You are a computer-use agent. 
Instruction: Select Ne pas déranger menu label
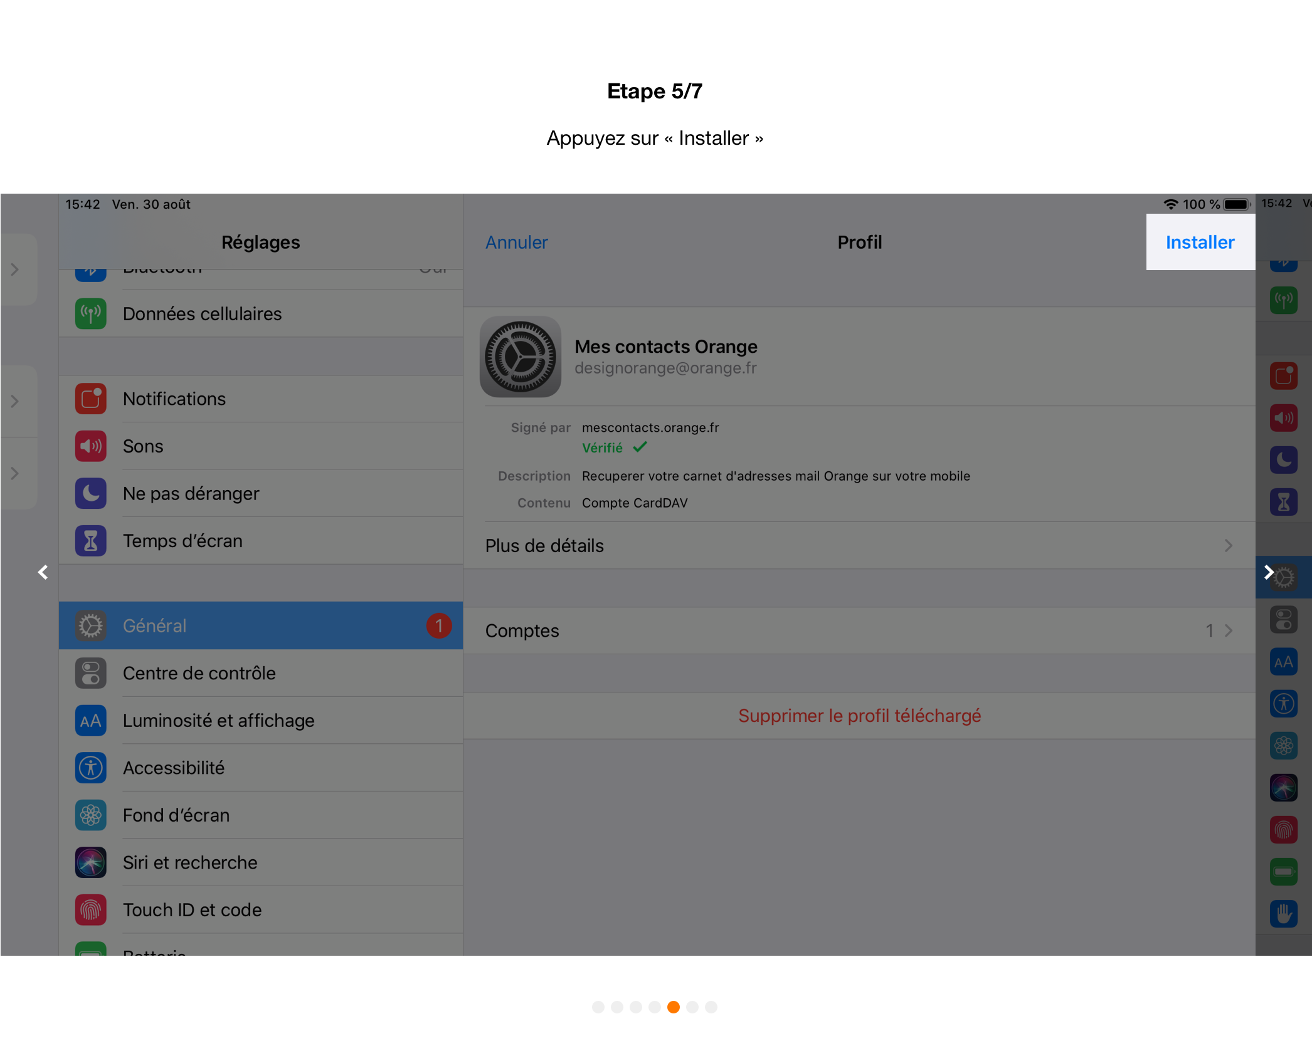pos(191,494)
